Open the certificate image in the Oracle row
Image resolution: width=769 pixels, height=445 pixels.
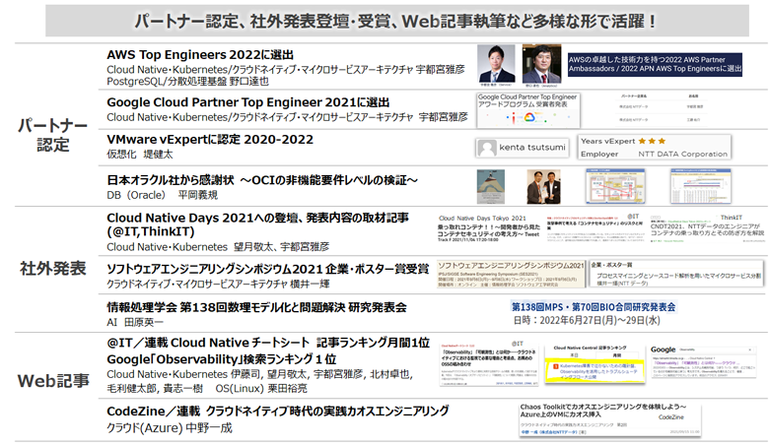(491, 186)
